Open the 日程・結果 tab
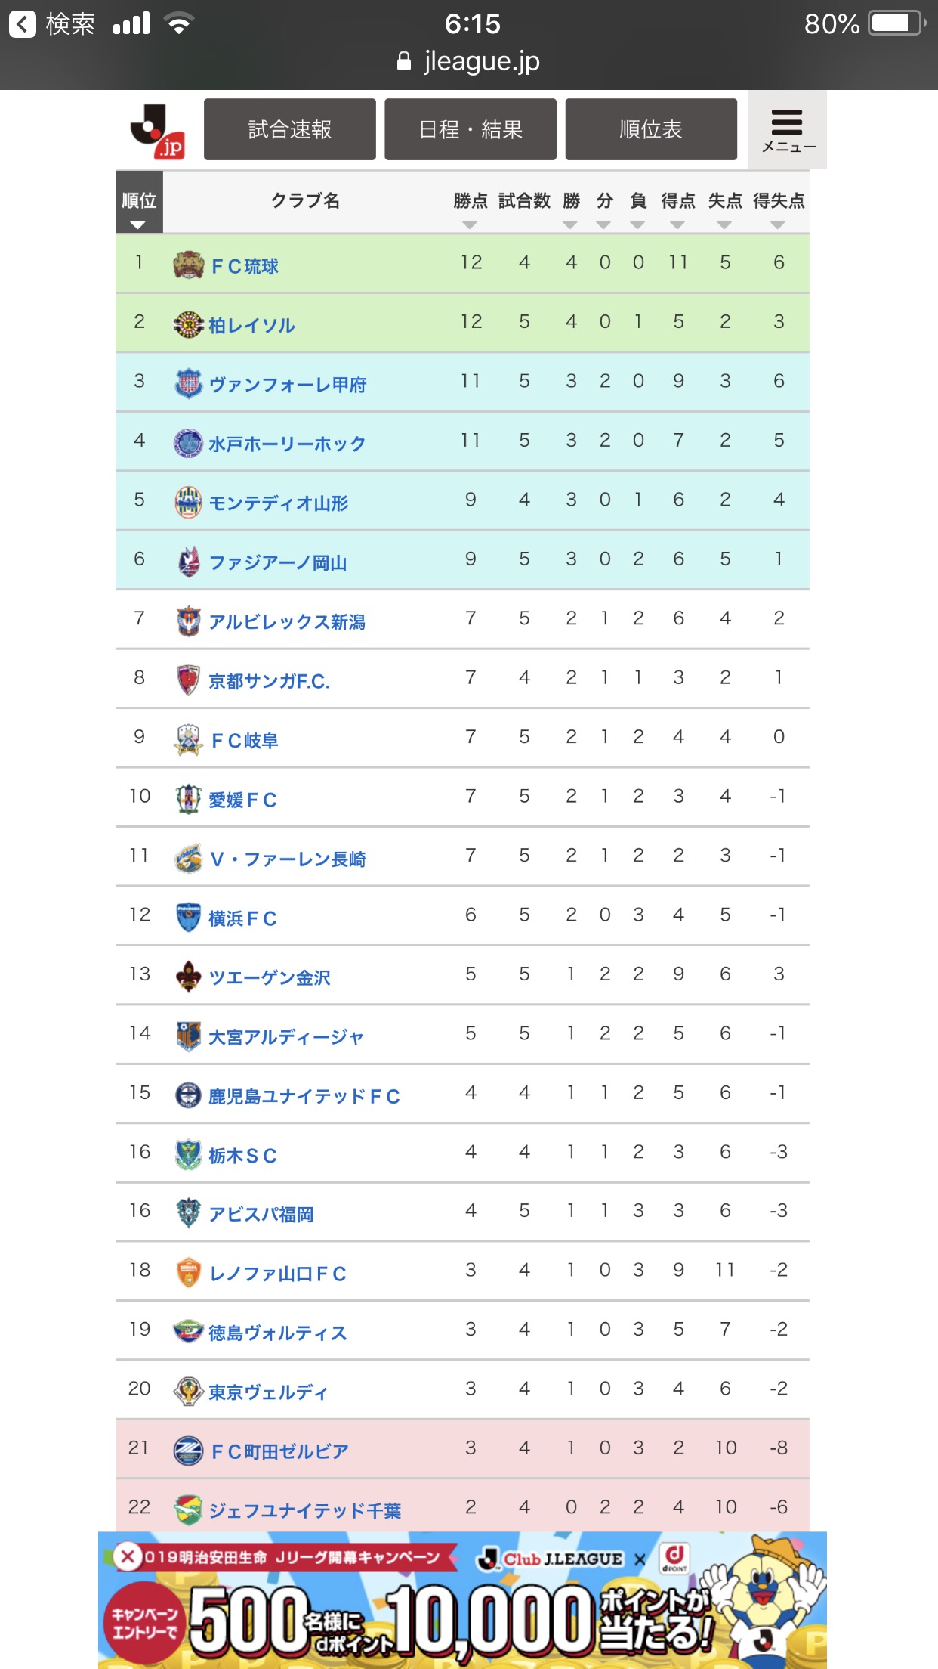This screenshot has width=938, height=1669. (471, 129)
